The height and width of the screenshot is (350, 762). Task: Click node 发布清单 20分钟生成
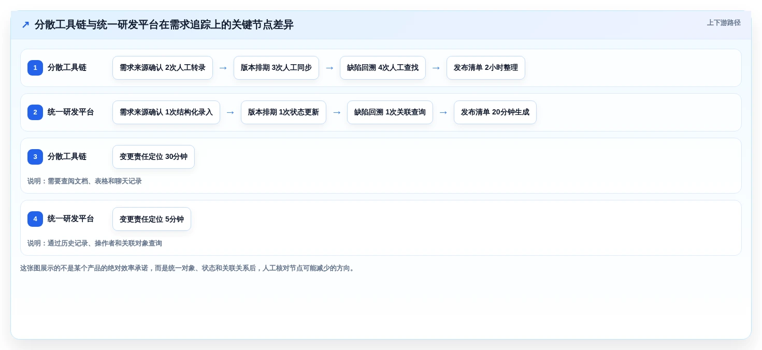point(495,112)
